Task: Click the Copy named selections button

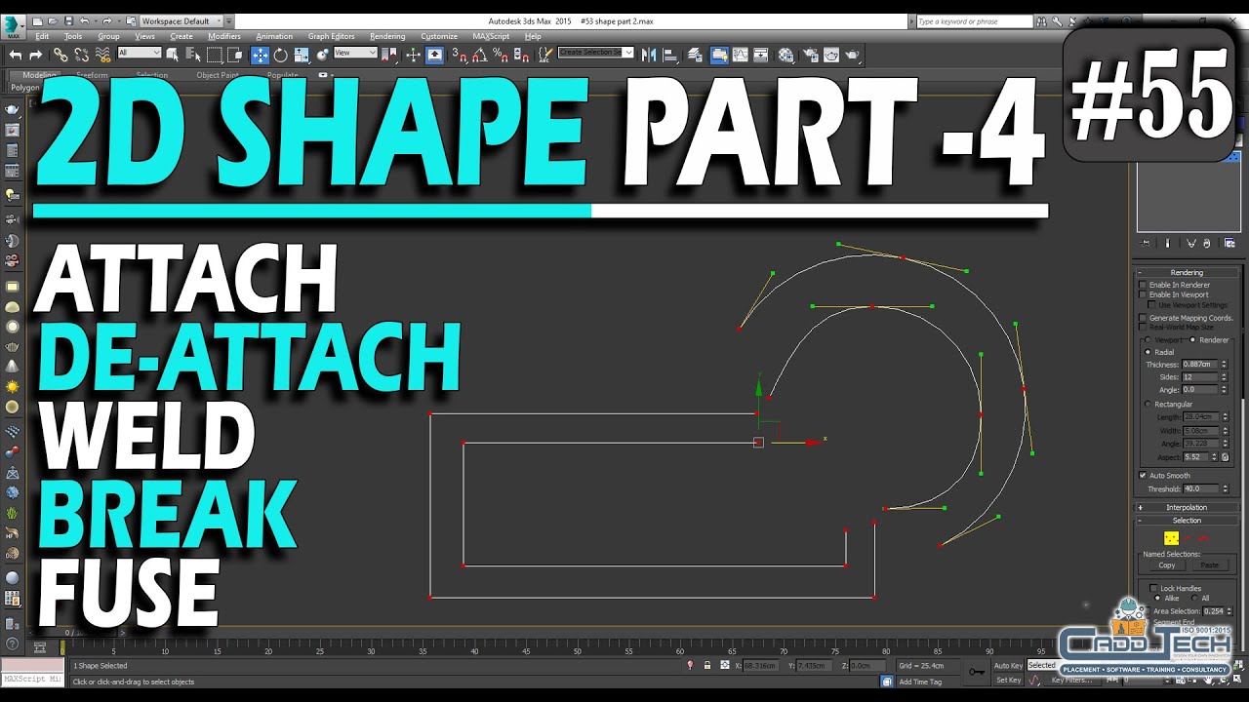Action: (x=1167, y=565)
